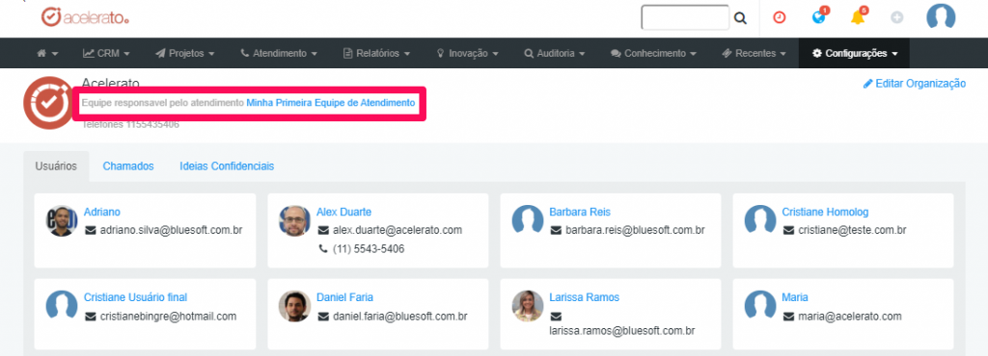The height and width of the screenshot is (356, 988).
Task: Click Adriano's profile photo
Action: tap(62, 221)
